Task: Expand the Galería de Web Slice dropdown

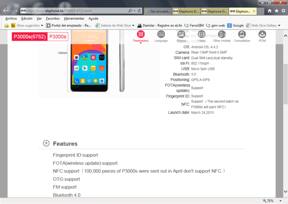Action: [133, 25]
